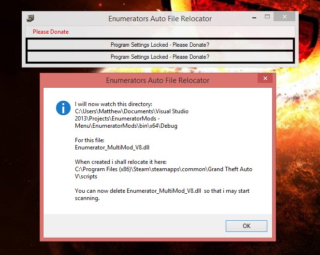Click the text 'For this file:'

(89, 140)
